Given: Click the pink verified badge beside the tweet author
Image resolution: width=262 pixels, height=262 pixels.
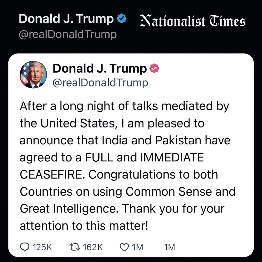Looking at the screenshot, I should (154, 69).
